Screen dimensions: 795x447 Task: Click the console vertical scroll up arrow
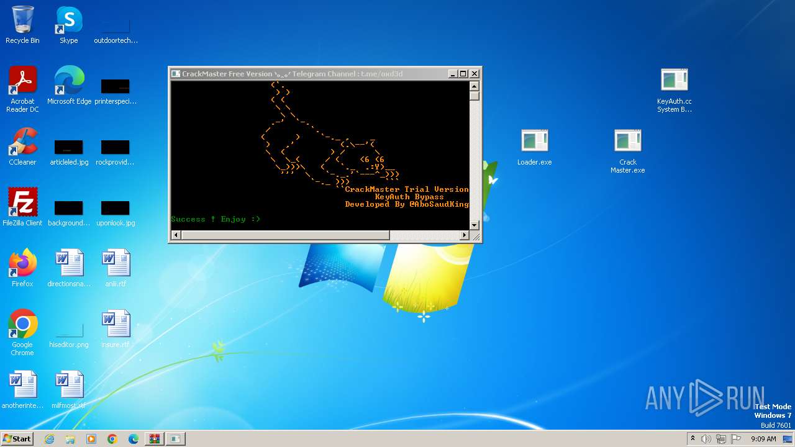tap(475, 86)
